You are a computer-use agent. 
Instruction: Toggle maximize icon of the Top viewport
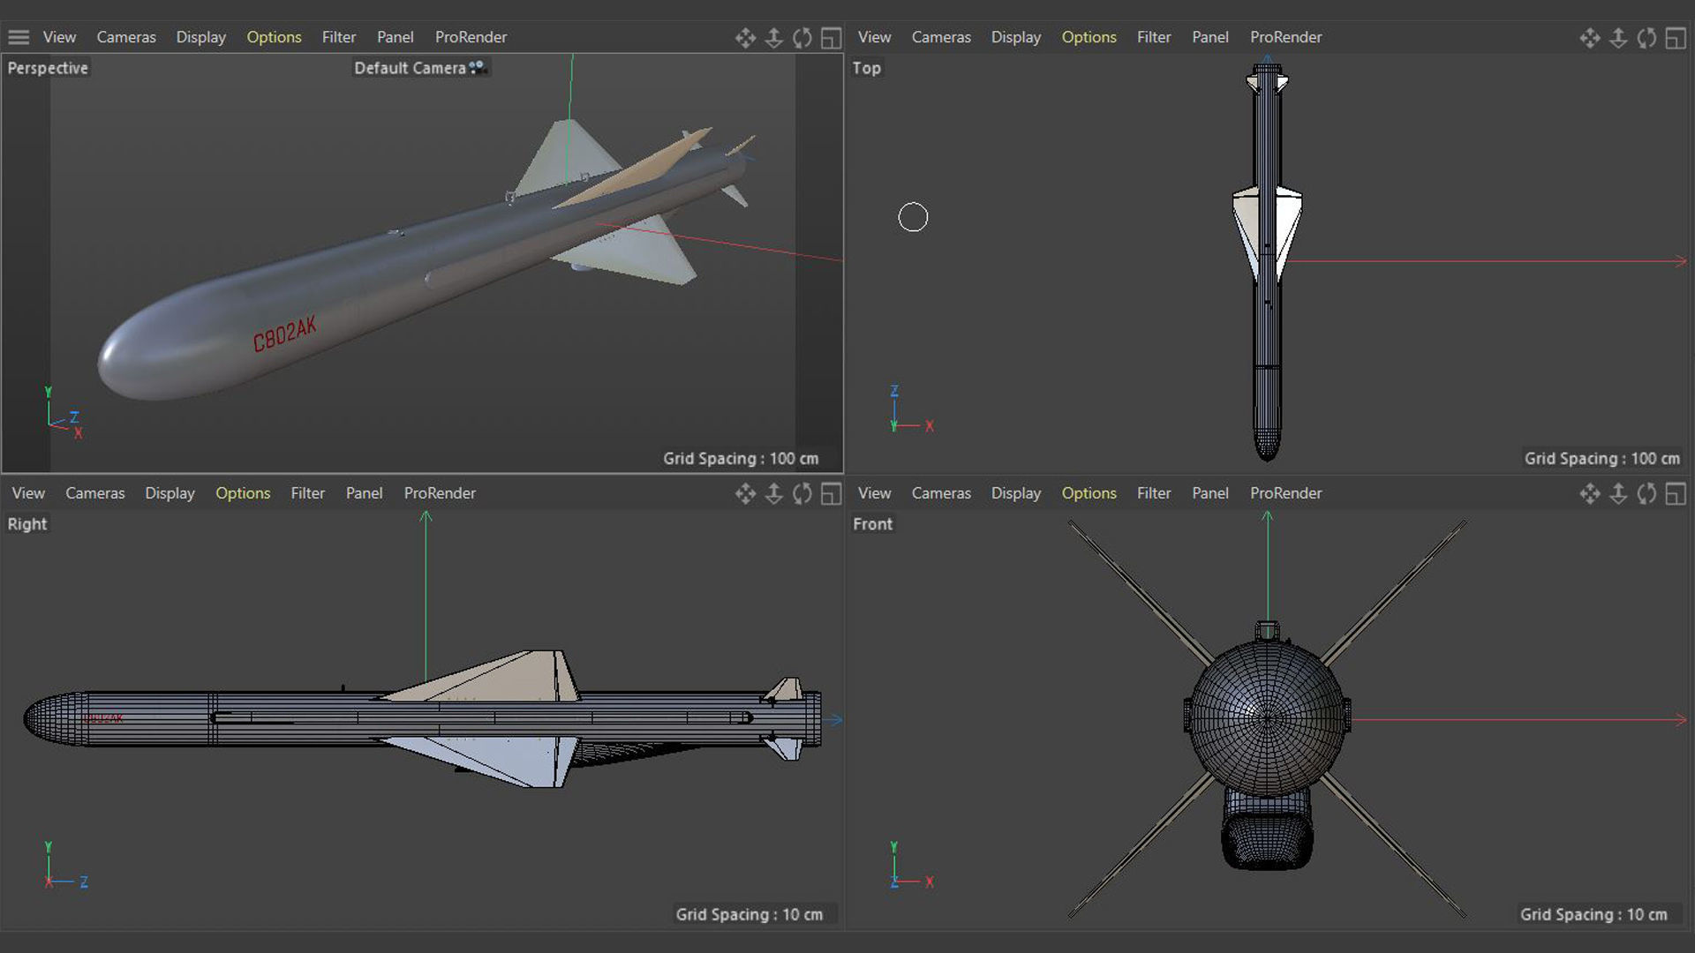pos(1675,38)
